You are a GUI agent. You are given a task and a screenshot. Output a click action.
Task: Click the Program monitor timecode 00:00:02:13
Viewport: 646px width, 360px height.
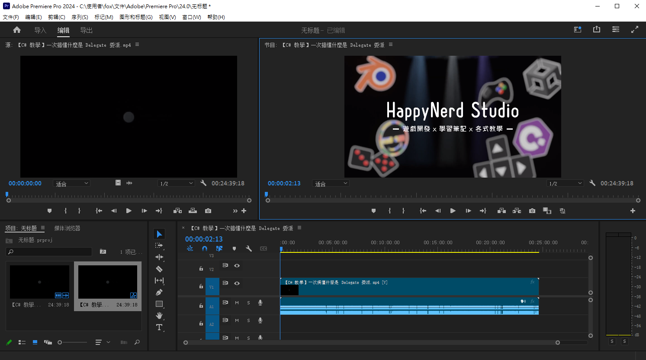pyautogui.click(x=284, y=183)
